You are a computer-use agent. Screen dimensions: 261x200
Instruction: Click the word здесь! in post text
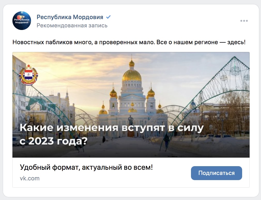tap(236, 42)
